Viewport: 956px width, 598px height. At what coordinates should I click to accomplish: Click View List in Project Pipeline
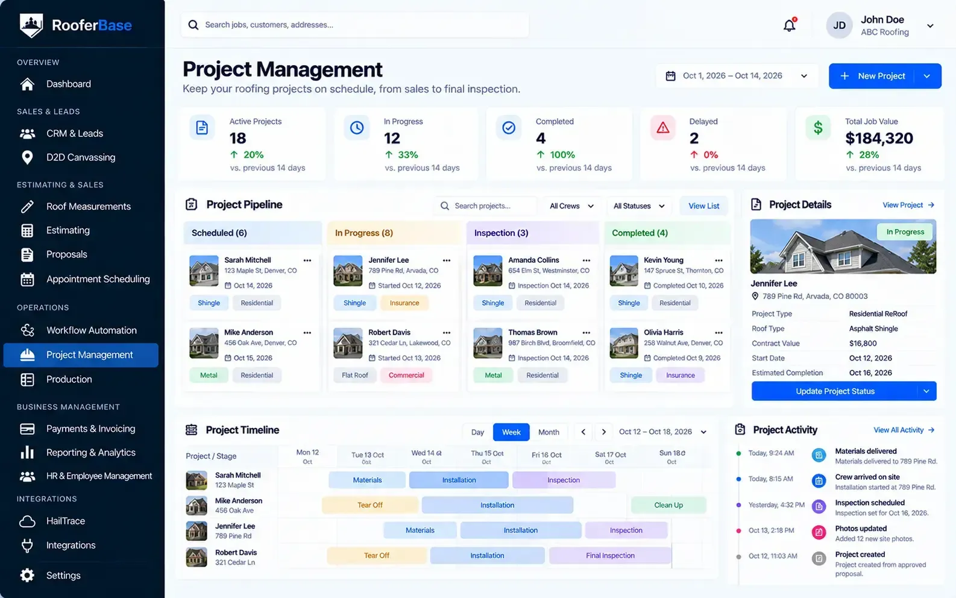704,206
